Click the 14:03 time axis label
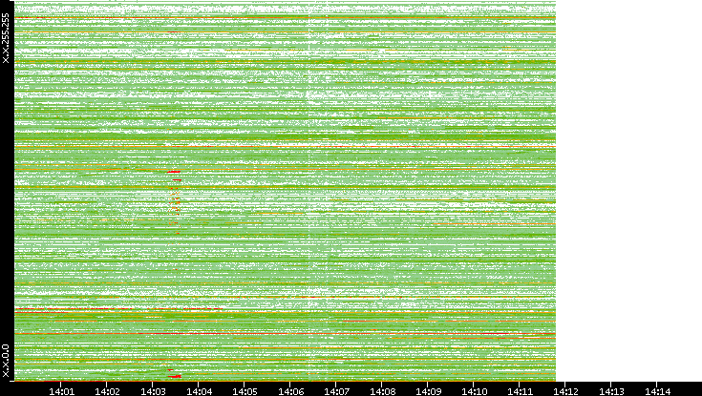702x396 pixels. pyautogui.click(x=153, y=389)
